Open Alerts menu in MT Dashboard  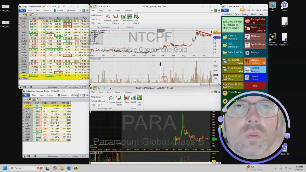(253, 14)
